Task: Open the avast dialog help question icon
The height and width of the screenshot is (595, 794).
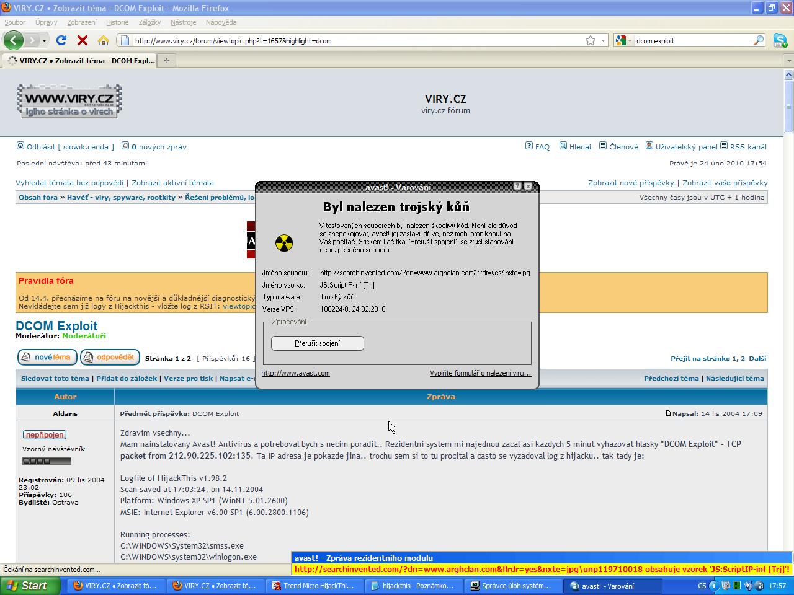Action: click(517, 187)
